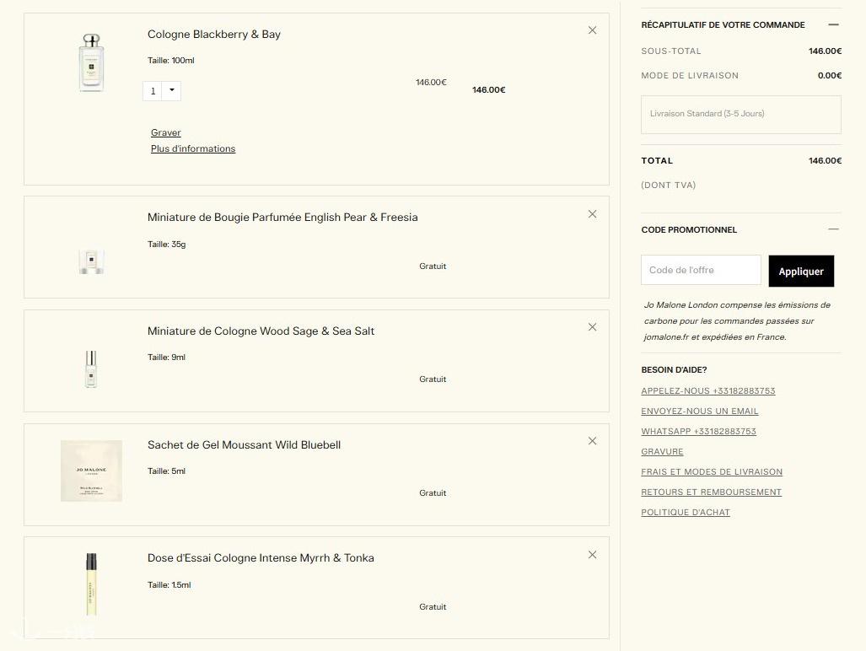The width and height of the screenshot is (866, 651).
Task: Remove Miniature de Cologne Wood Sage & Sea Salt
Action: click(x=592, y=327)
